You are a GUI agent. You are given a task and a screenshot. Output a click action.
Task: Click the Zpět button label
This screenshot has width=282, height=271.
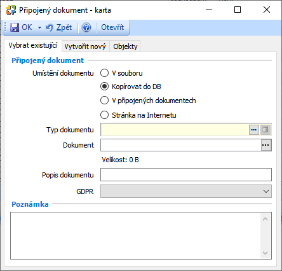[x=64, y=27]
